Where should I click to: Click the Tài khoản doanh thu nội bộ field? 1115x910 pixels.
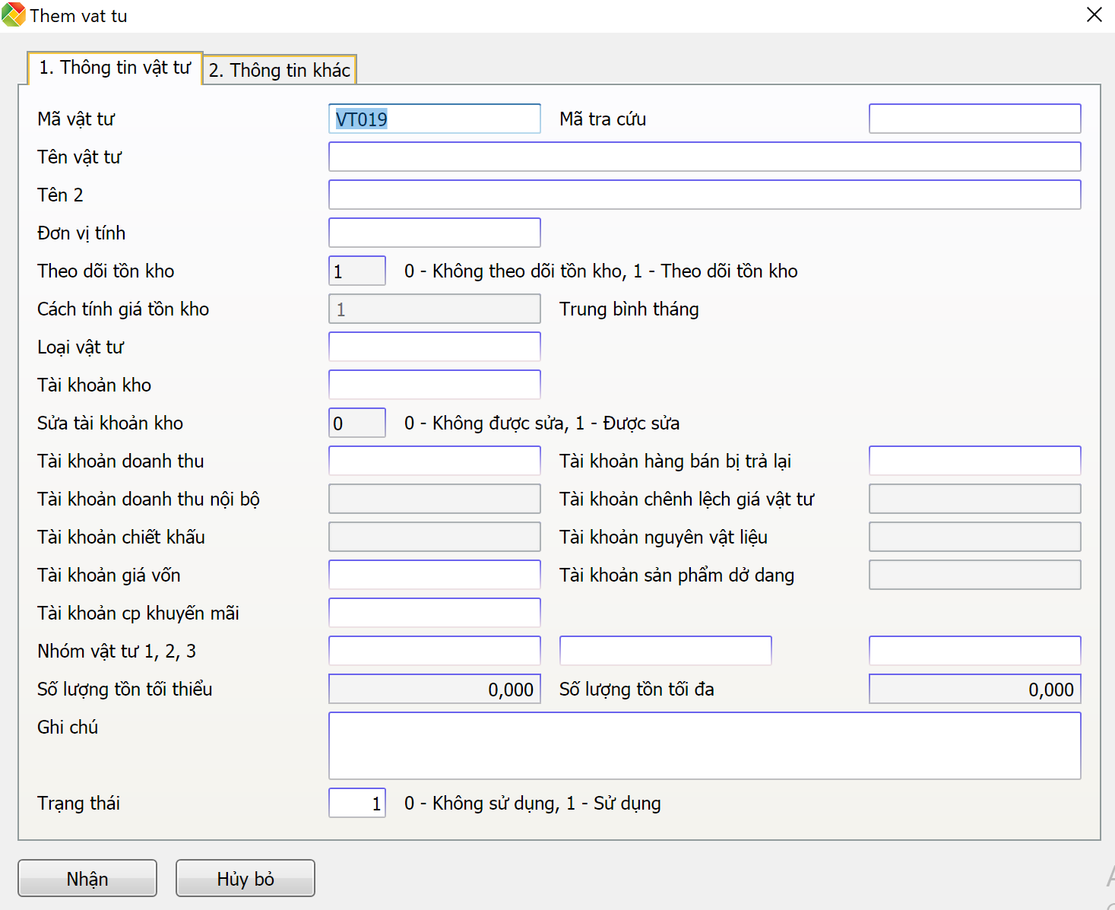pos(435,499)
